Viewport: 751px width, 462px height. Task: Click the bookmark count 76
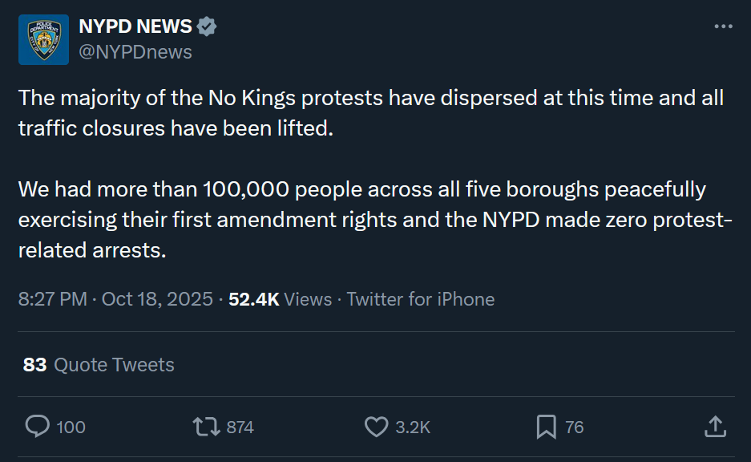(x=574, y=428)
